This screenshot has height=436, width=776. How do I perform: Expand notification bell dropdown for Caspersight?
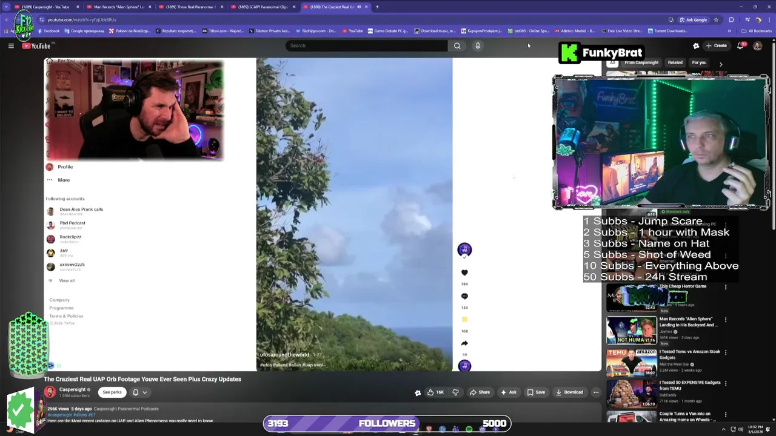pos(139,392)
